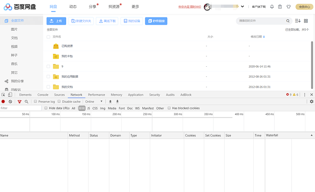The width and height of the screenshot is (315, 192).
Task: Tick the select-all files checkbox
Action: pos(48,37)
